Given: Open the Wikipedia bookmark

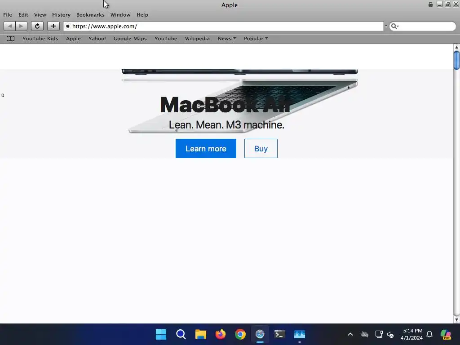Looking at the screenshot, I should click(197, 39).
